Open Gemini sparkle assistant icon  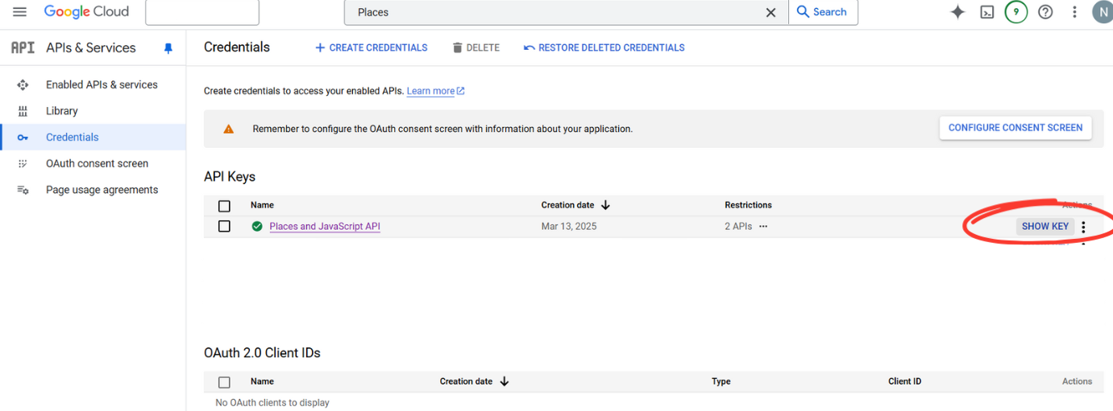tap(957, 12)
